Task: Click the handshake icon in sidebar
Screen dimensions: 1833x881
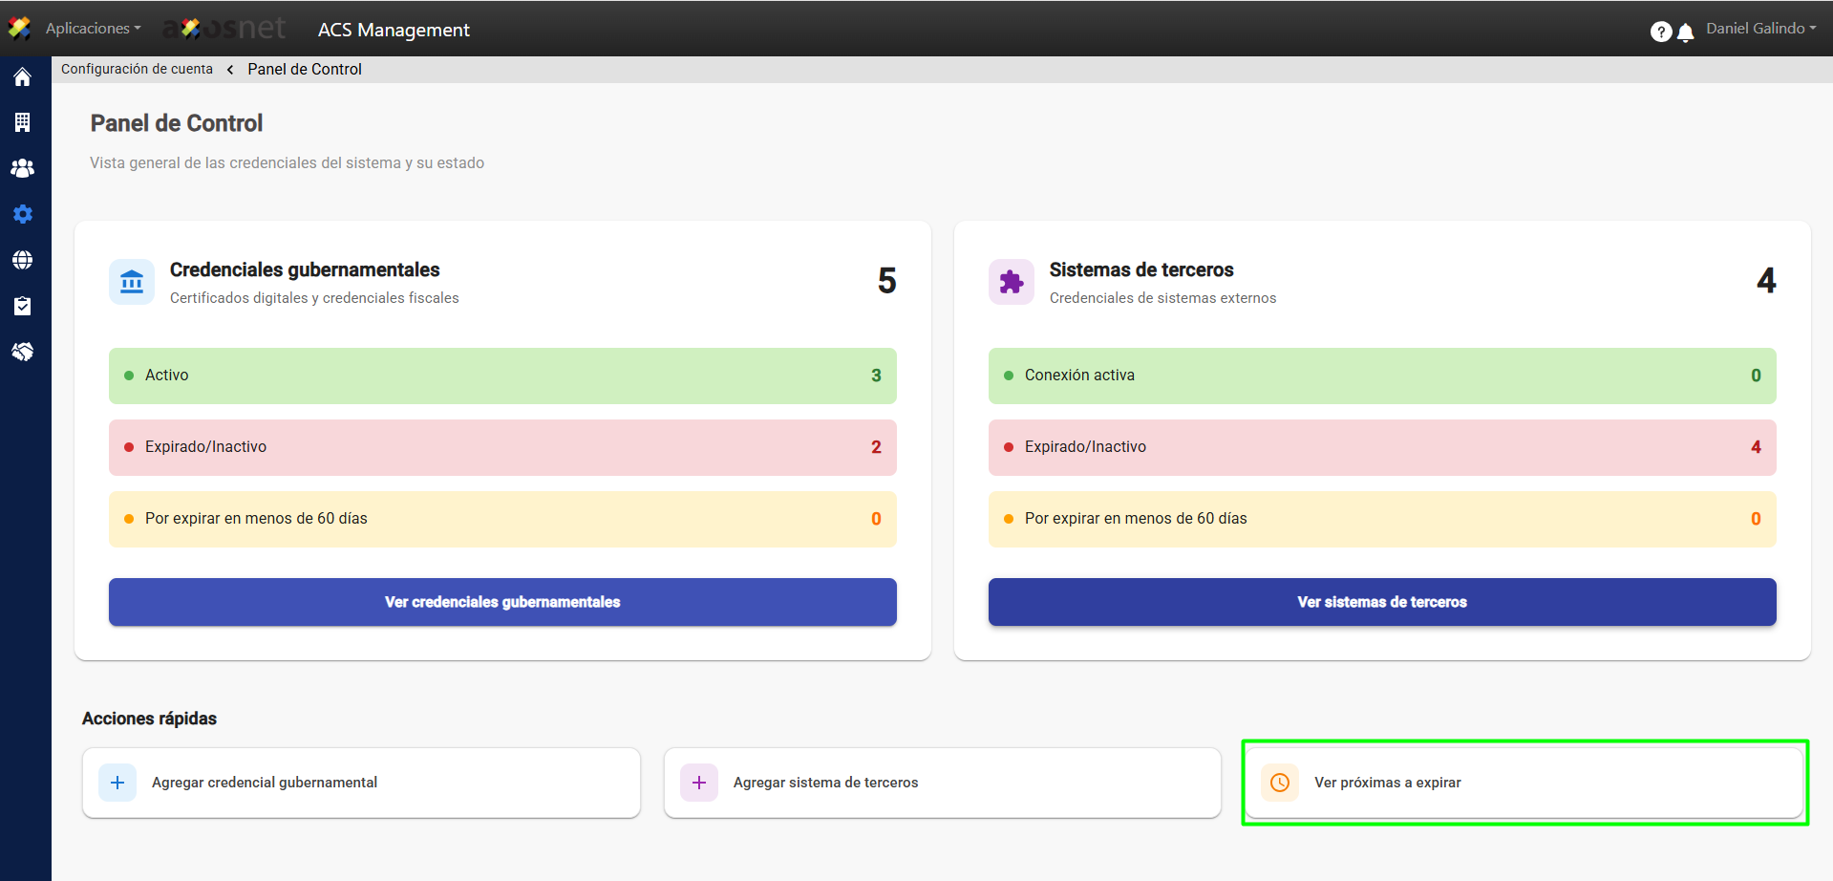Action: (x=22, y=352)
